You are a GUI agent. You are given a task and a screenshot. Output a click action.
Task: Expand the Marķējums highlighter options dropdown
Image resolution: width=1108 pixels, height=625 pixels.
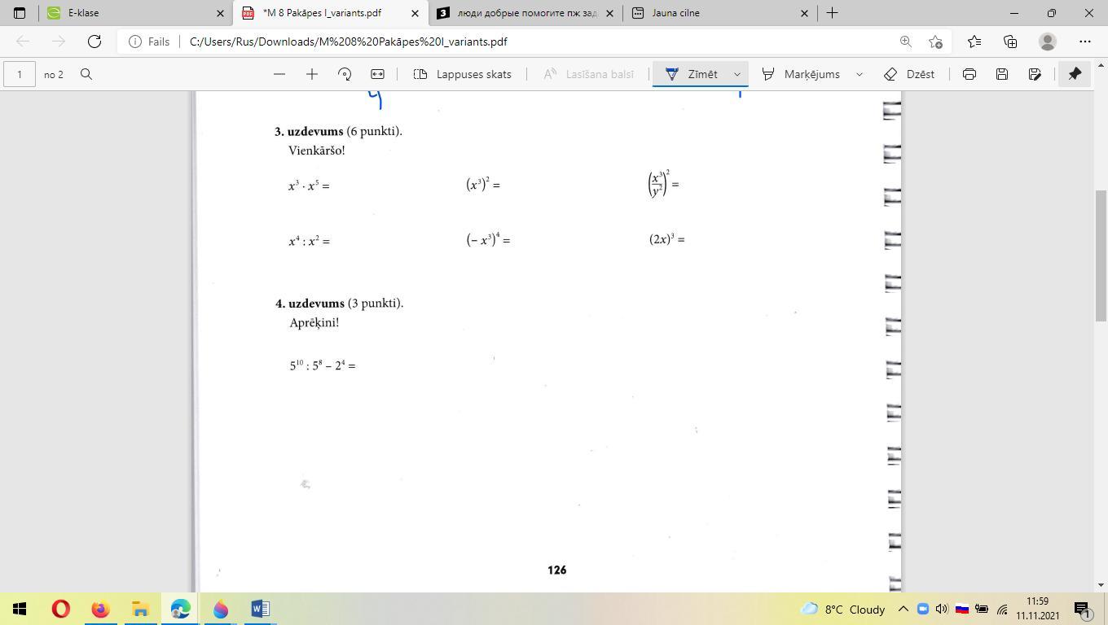[859, 74]
